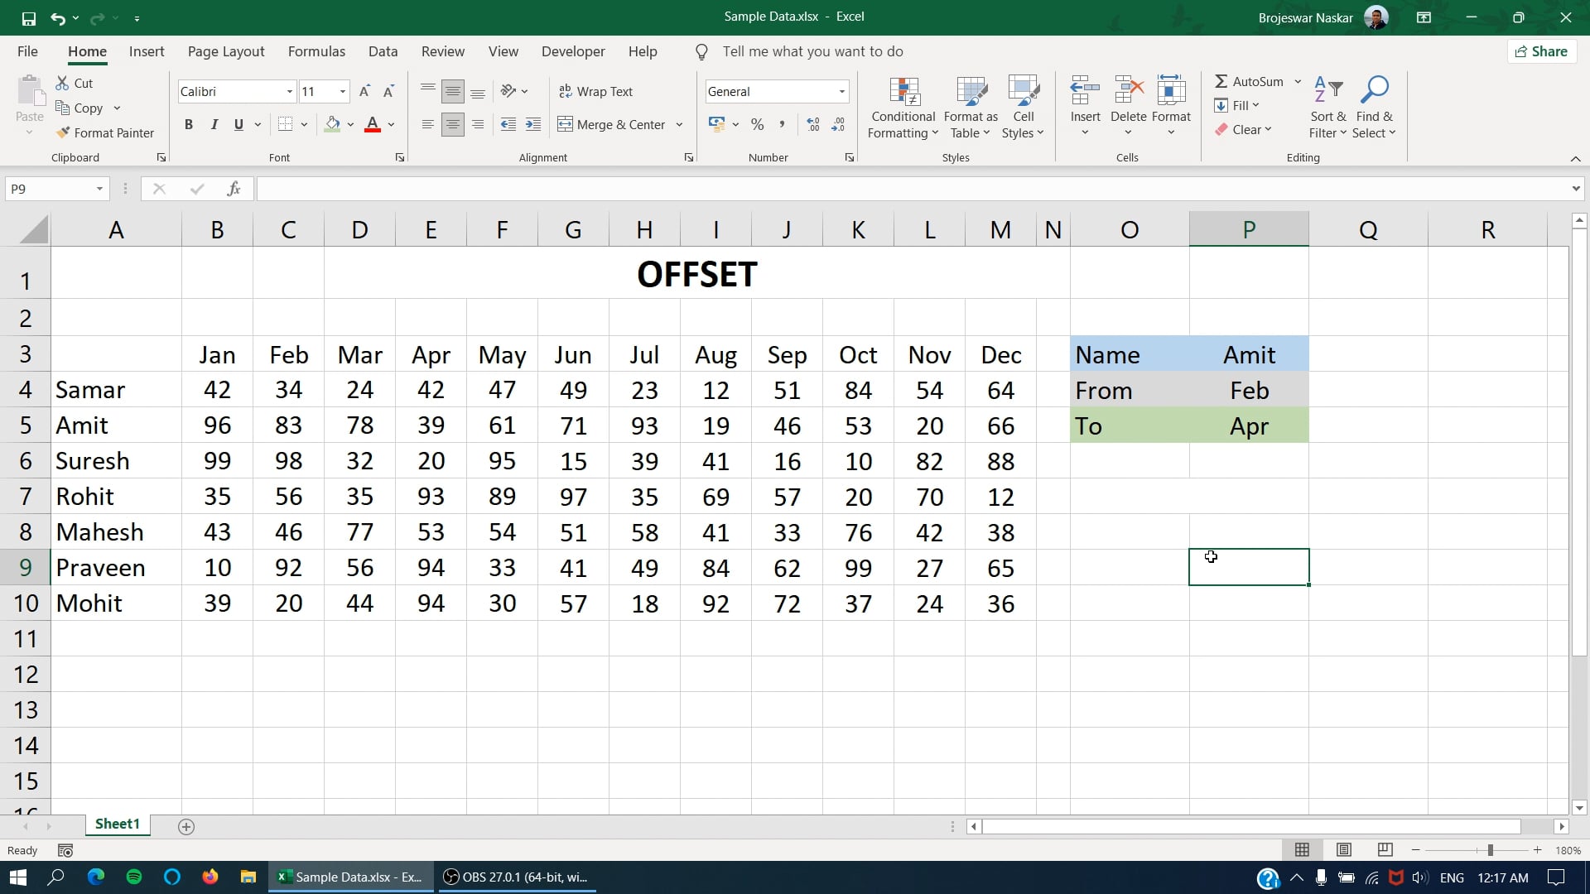Click the Copy icon in Clipboard group
Image resolution: width=1590 pixels, height=894 pixels.
[x=62, y=108]
